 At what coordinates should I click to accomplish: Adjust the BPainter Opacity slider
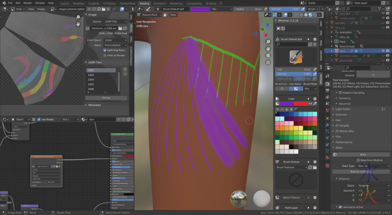click(294, 74)
